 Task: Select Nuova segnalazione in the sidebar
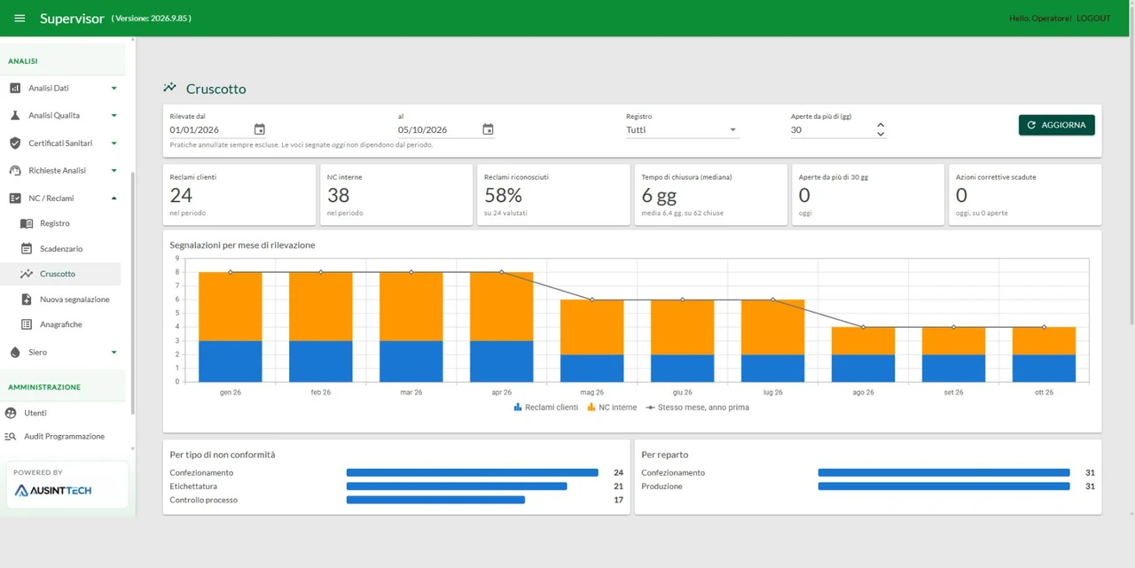coord(62,300)
